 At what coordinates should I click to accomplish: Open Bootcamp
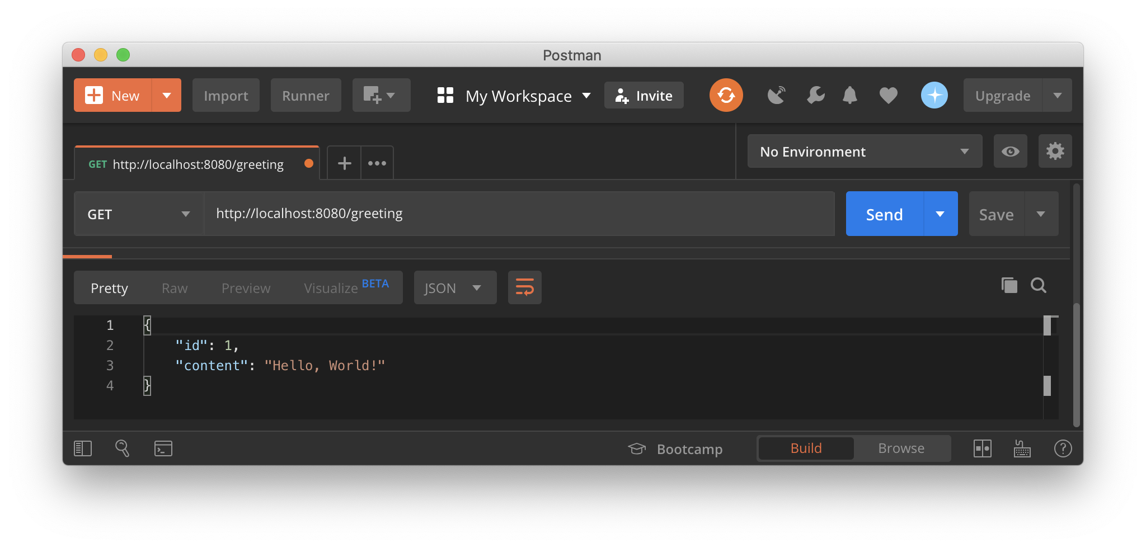[675, 449]
